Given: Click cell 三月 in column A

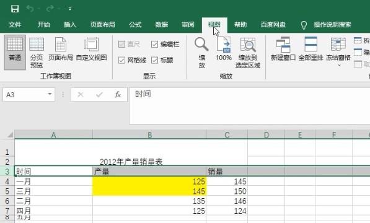Looking at the screenshot, I should 53,191.
